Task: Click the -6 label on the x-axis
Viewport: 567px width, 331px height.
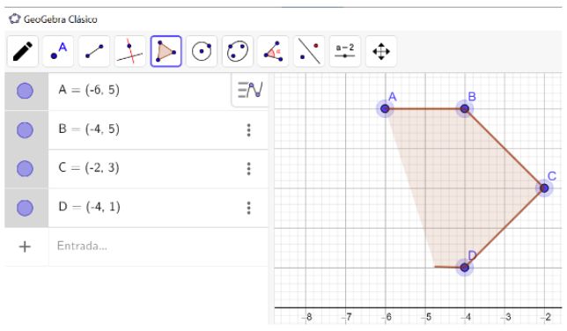Action: click(x=387, y=317)
